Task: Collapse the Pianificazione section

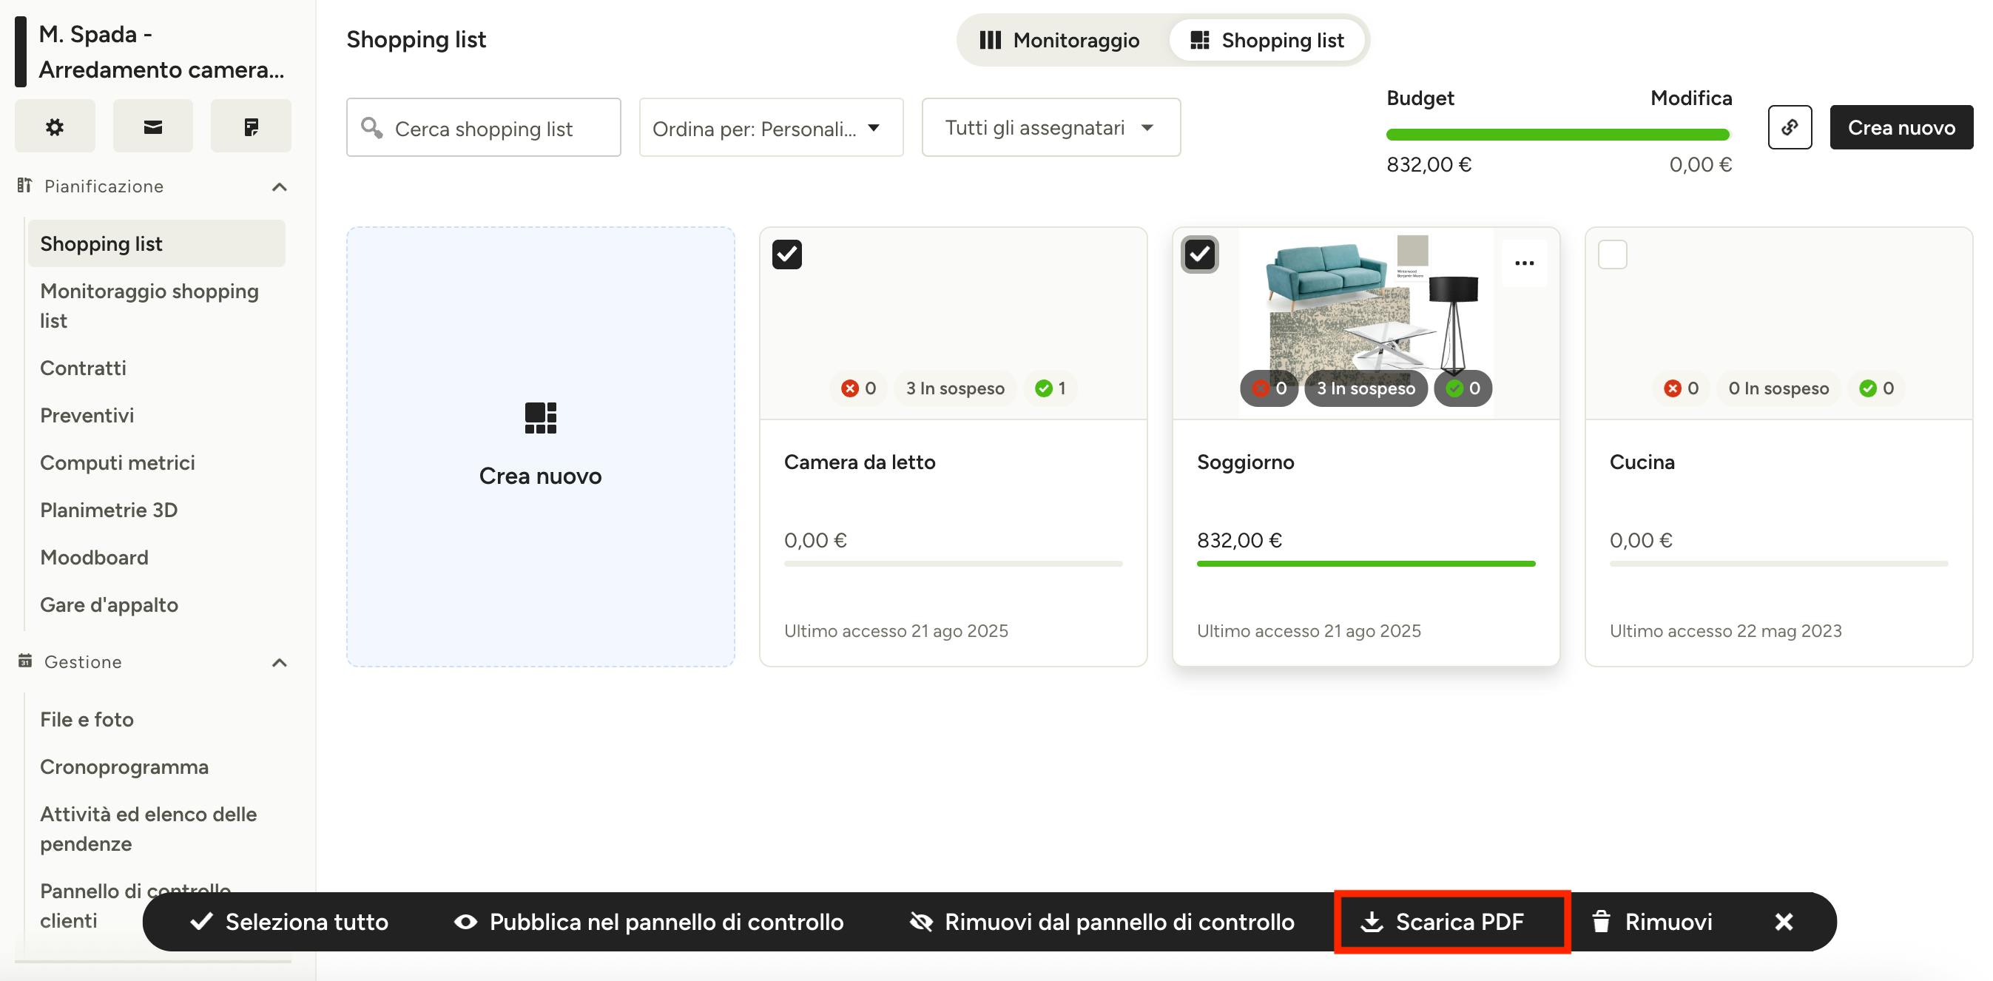Action: (x=280, y=186)
